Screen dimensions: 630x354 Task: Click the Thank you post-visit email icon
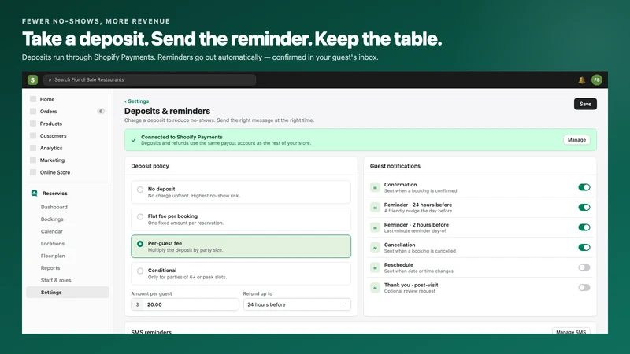[x=375, y=288]
